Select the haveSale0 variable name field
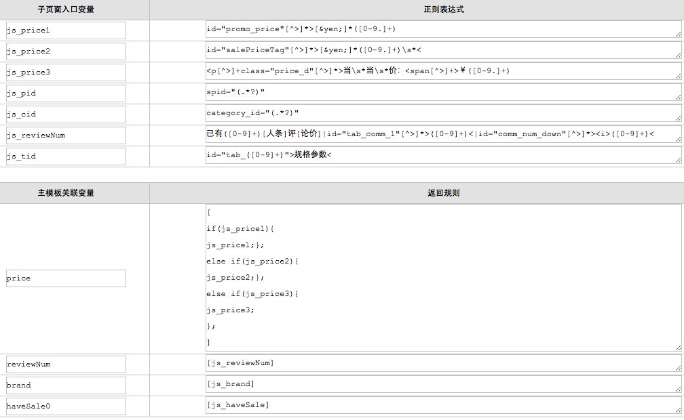The height and width of the screenshot is (420, 684). click(x=66, y=406)
